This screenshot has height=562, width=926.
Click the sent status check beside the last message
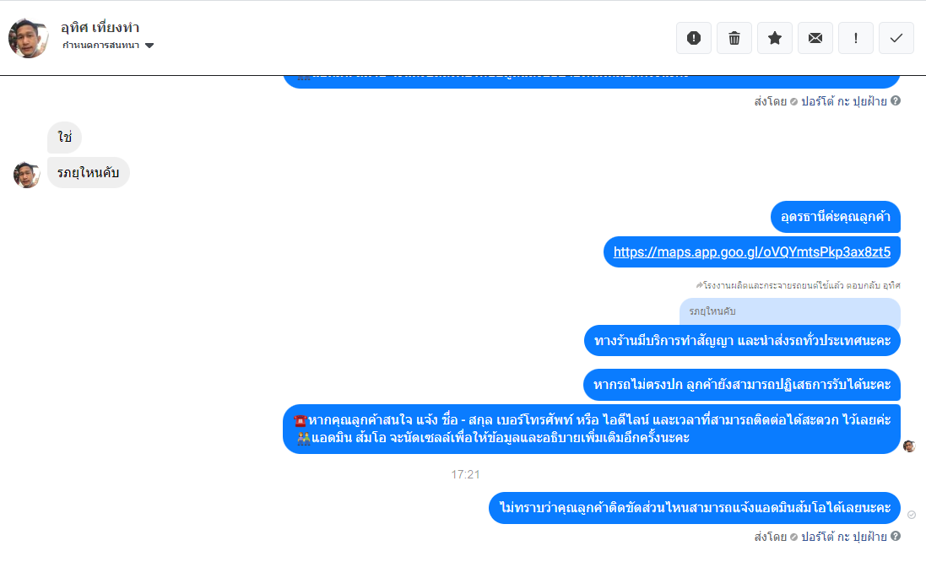pos(912,515)
